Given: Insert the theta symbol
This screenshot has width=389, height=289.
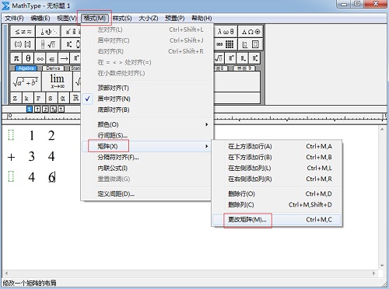Looking at the screenshot, I should coord(28,58).
